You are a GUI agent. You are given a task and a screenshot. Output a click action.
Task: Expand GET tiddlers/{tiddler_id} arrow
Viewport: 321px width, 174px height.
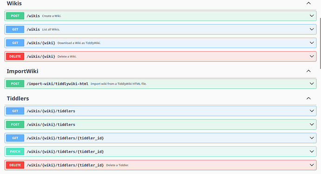312,138
